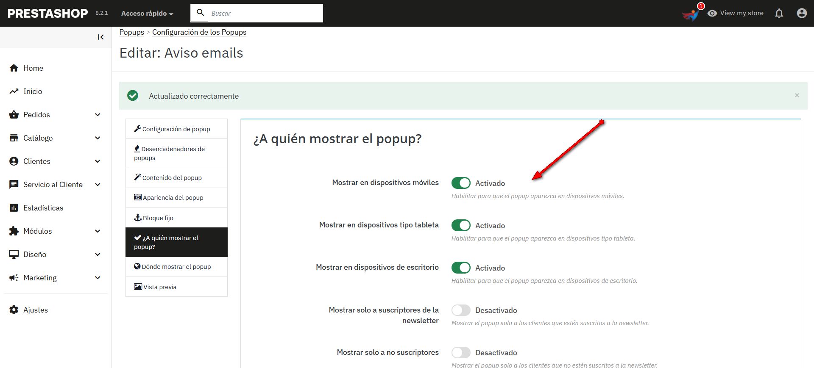The image size is (814, 368).
Task: Click the ¿A quién mostrar el popup? panel heading
Action: coord(337,139)
